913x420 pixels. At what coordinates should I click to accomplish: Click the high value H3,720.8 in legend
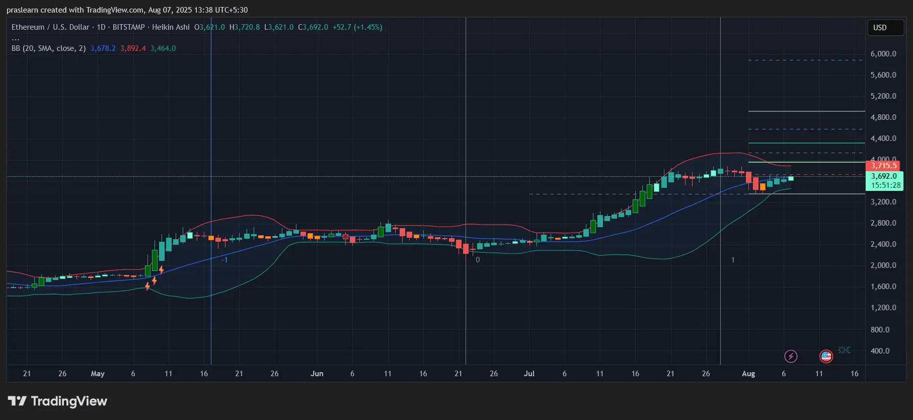tap(245, 27)
